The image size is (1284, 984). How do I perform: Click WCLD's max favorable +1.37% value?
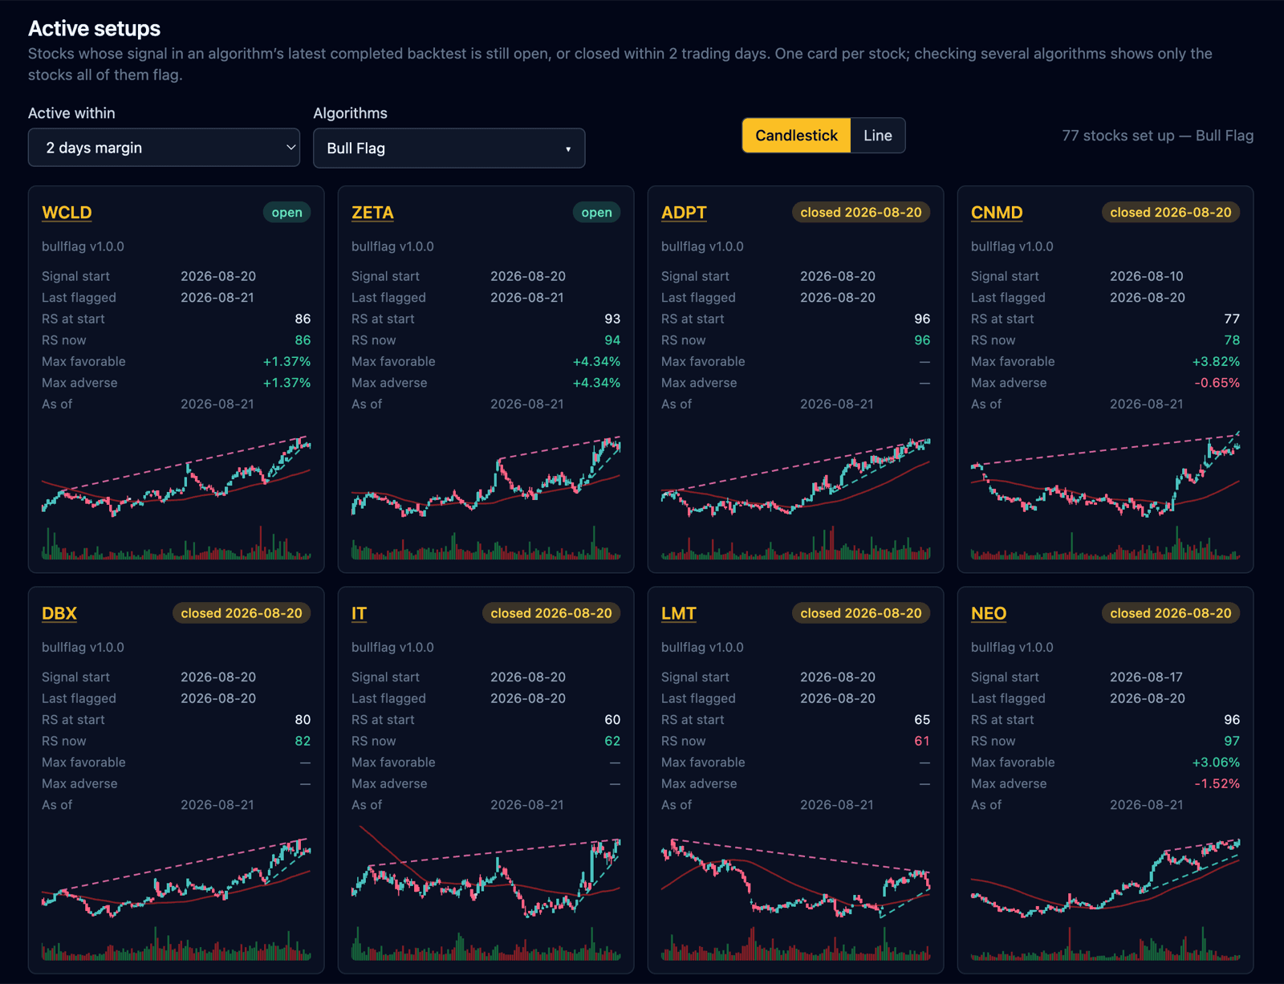click(x=286, y=362)
